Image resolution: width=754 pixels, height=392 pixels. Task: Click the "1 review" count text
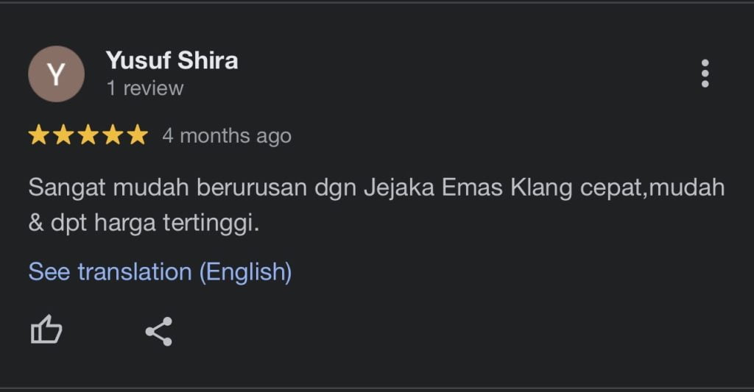[x=144, y=88]
